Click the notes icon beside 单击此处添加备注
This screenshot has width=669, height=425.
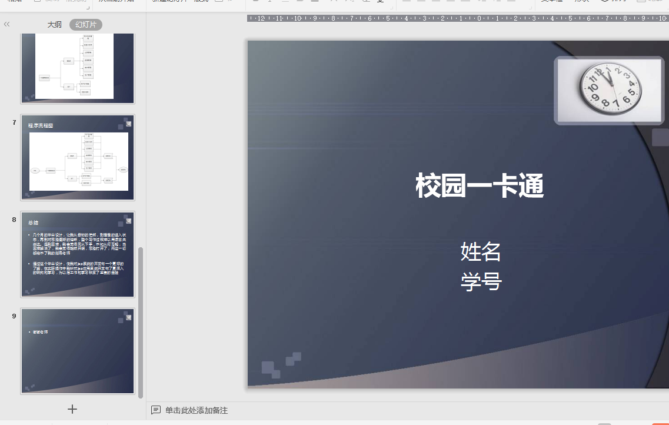[156, 410]
